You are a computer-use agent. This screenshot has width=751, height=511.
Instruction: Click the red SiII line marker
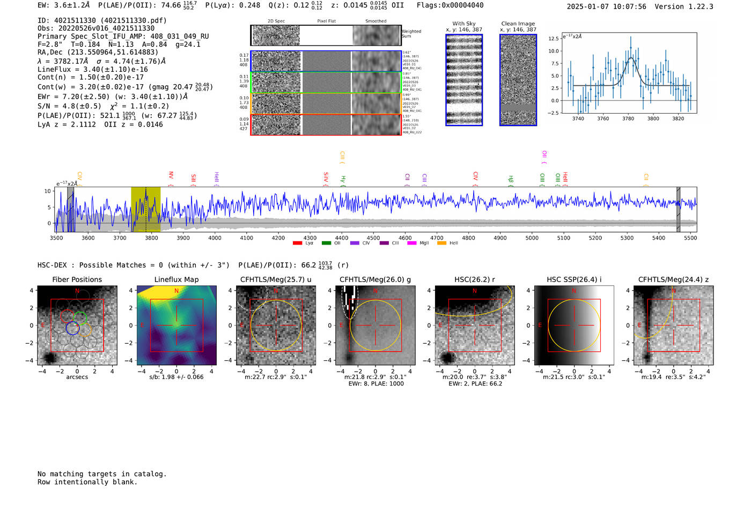(194, 180)
